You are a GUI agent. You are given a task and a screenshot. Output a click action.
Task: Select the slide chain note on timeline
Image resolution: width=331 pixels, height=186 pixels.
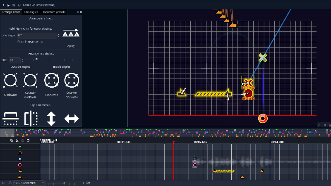(x=223, y=171)
